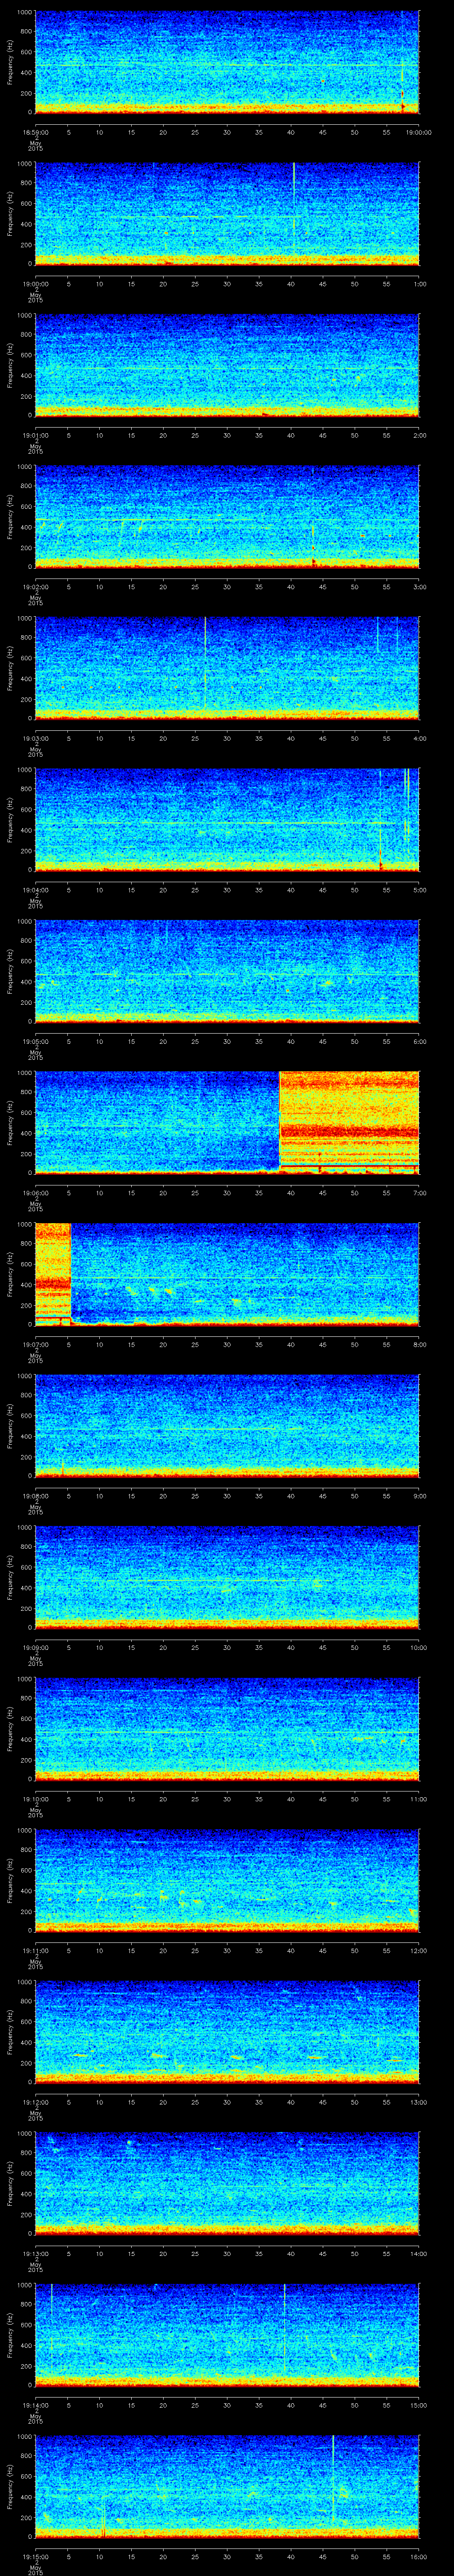Select the spectrogram row starting at 19:02:00
Image resolution: width=454 pixels, height=2576 pixels.
click(227, 517)
